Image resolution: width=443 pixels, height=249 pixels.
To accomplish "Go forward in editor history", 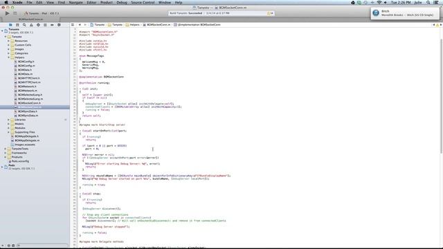I will pyautogui.click(x=85, y=25).
